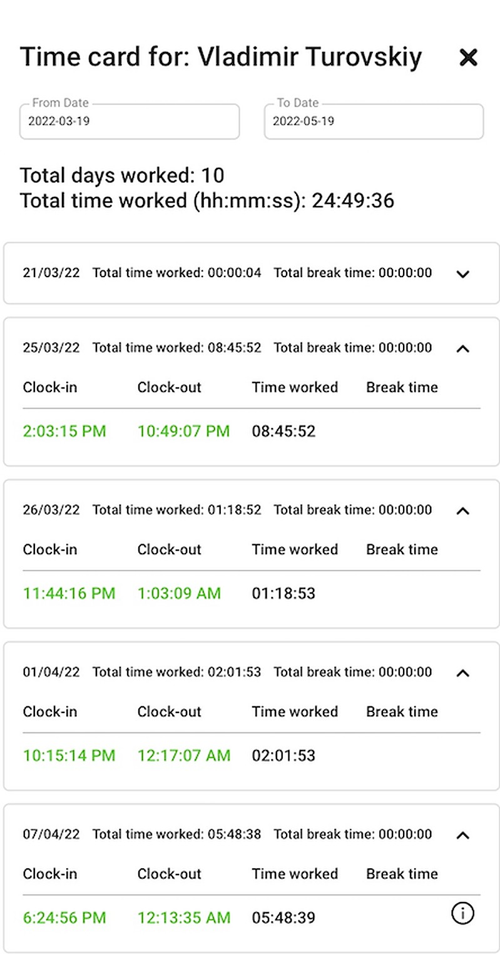The width and height of the screenshot is (500, 954).
Task: Open the 12:17:07 AM clock-out time
Action: click(184, 755)
